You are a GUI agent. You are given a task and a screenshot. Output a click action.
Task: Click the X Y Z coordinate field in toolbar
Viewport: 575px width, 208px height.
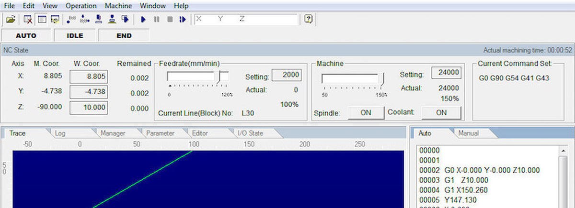pos(245,19)
